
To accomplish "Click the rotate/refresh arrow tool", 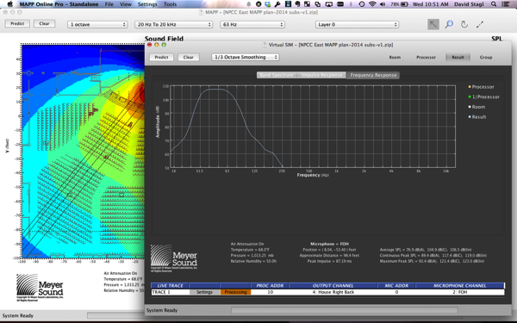I will (x=464, y=24).
